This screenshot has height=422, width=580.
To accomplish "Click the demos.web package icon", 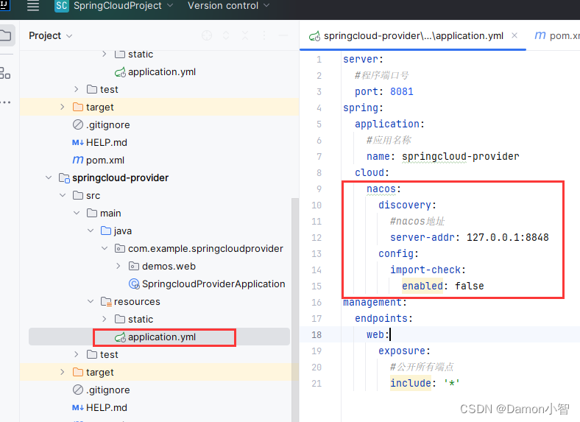I will [x=133, y=266].
